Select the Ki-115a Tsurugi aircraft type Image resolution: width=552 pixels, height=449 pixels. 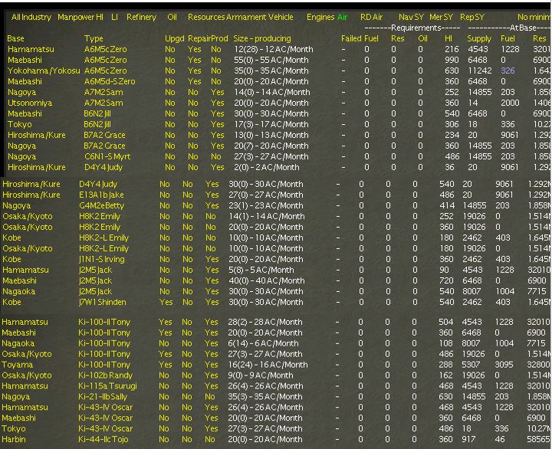tap(107, 386)
